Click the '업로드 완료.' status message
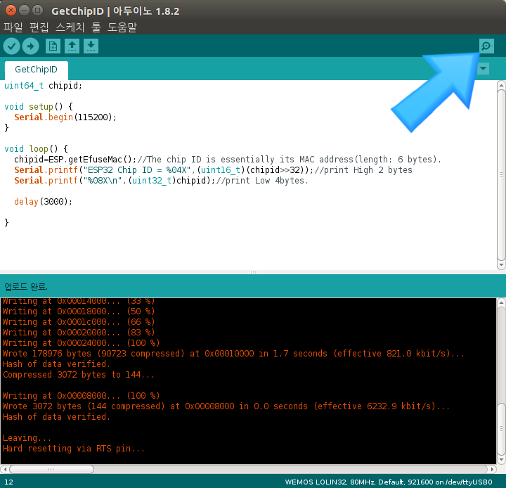Image resolution: width=506 pixels, height=488 pixels. point(26,286)
